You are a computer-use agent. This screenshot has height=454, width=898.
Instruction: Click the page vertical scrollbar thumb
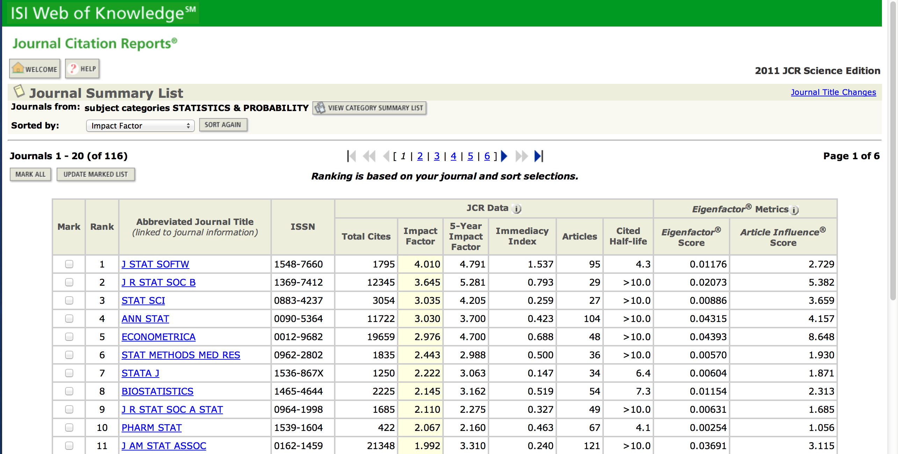(893, 150)
